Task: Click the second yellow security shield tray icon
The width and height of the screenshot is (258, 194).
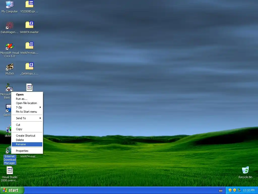Action: [235, 190]
